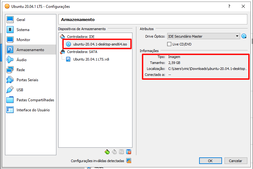Click the add controller icon
Screen dimensions: 253x169
click(107, 152)
